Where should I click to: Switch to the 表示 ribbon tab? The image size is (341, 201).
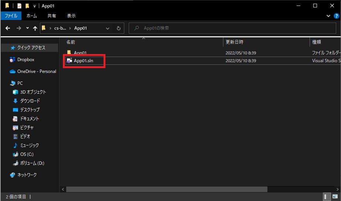71,16
